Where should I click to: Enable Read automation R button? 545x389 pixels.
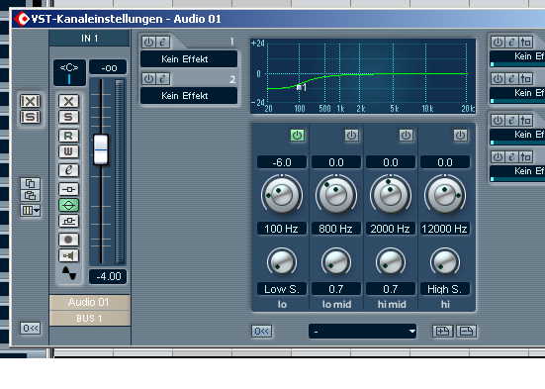[x=68, y=136]
